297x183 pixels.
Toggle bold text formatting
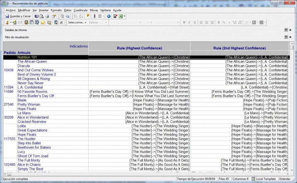(184, 22)
